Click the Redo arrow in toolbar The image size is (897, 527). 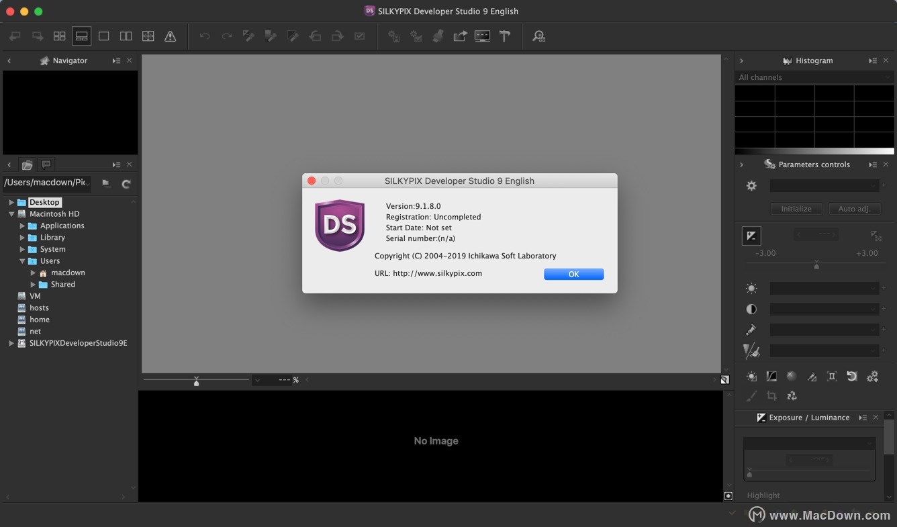[x=227, y=36]
